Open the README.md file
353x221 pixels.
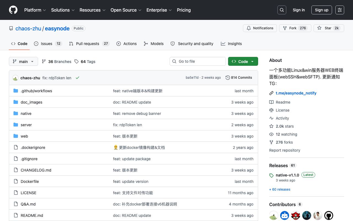(32, 215)
